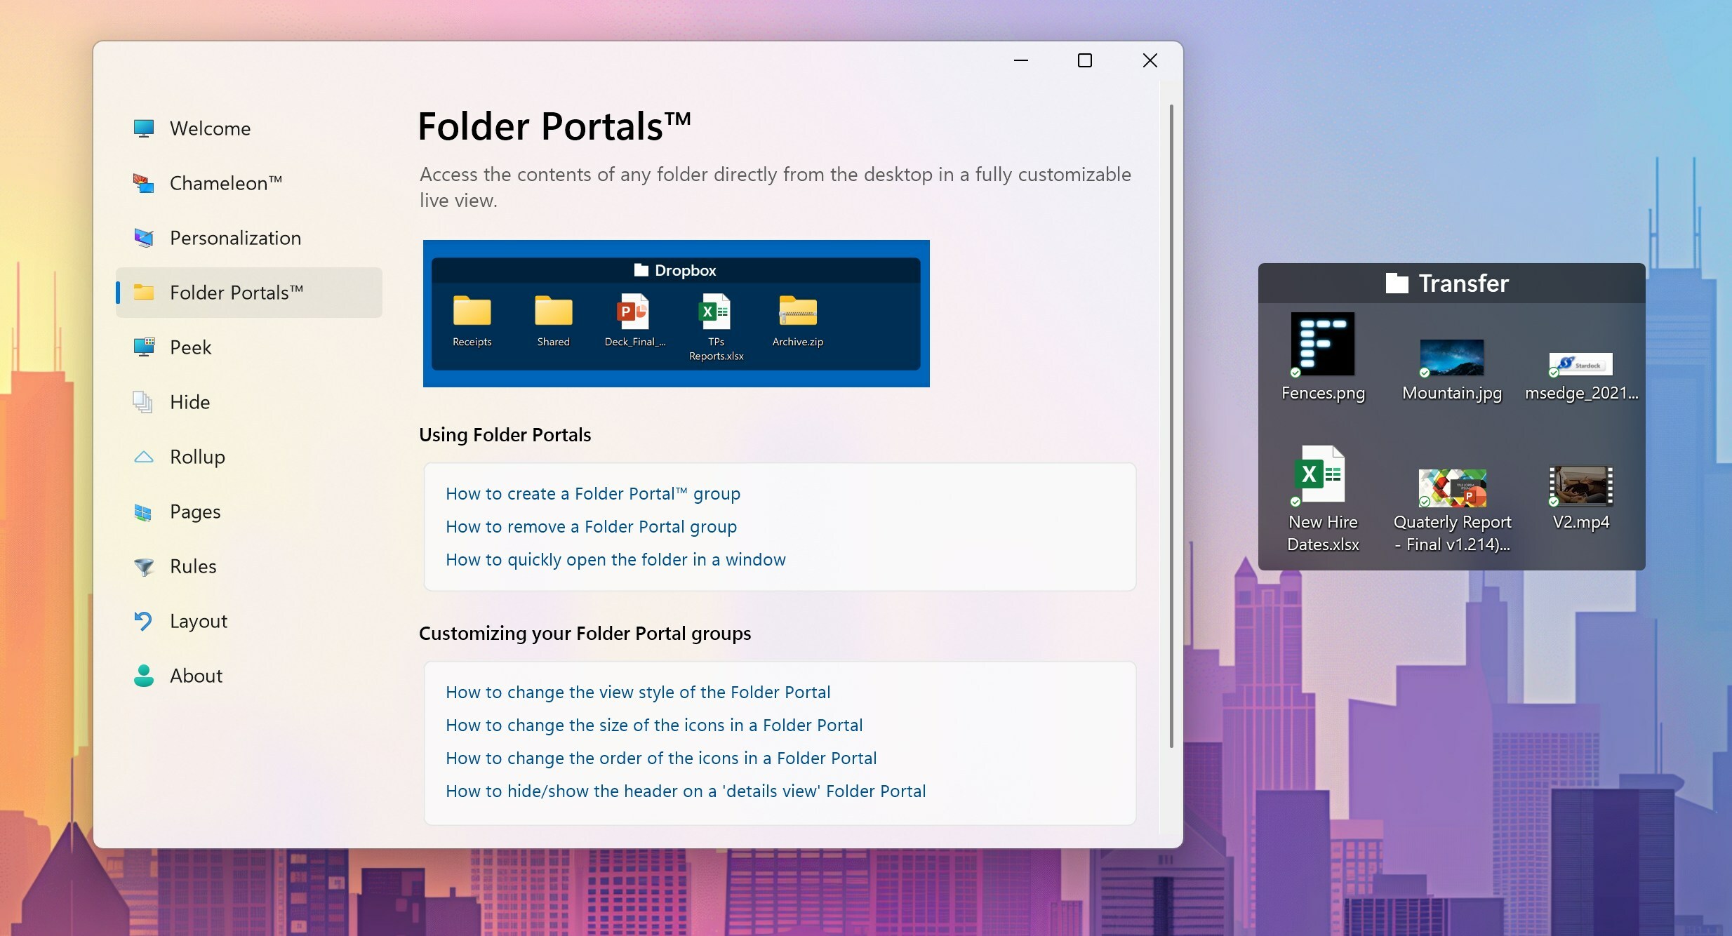The height and width of the screenshot is (936, 1732).
Task: Click the Transfer fence title bar
Action: click(x=1451, y=283)
